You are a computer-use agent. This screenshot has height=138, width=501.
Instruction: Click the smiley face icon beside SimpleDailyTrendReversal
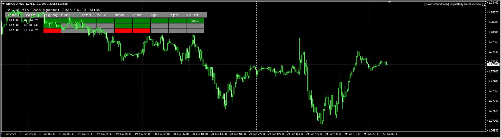(484, 4)
